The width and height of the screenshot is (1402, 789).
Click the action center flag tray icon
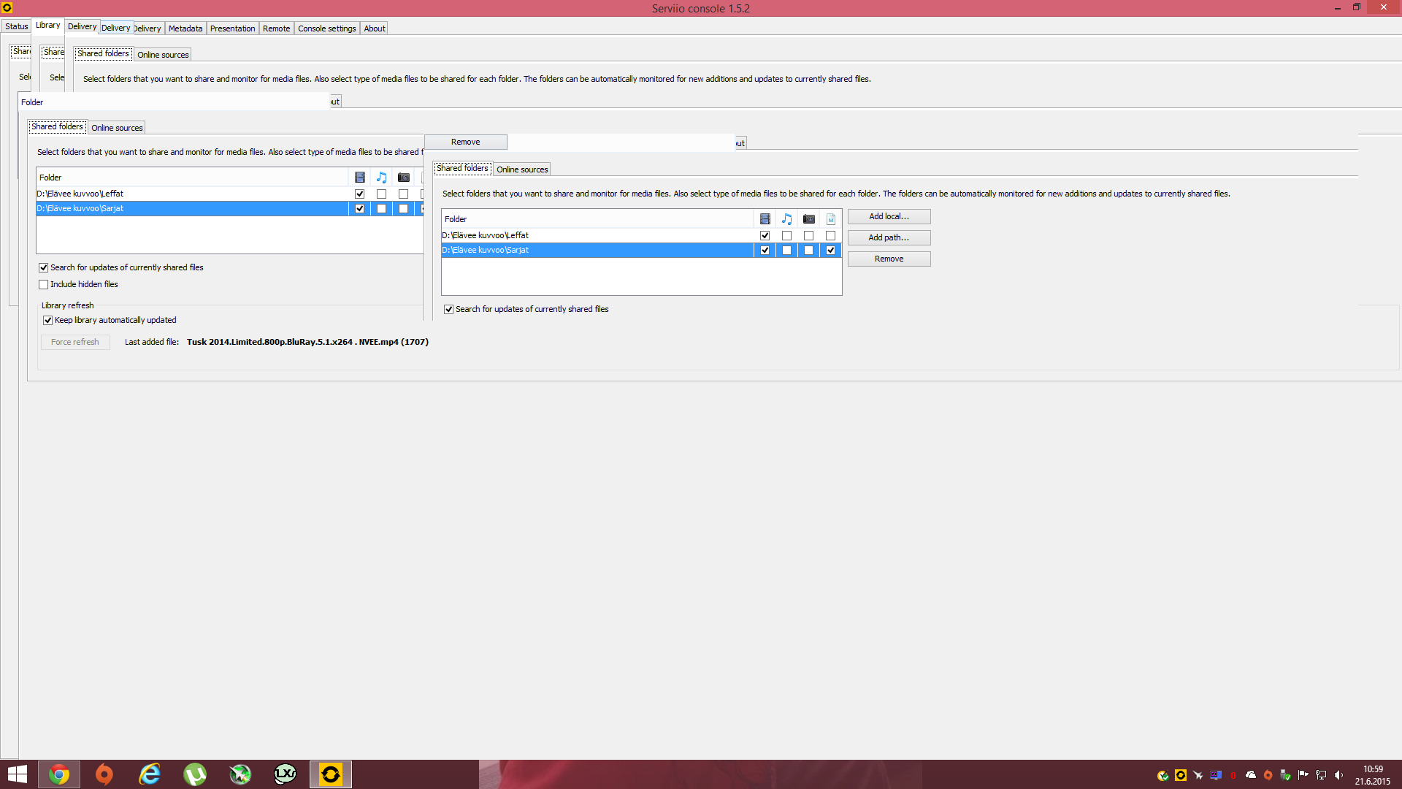point(1303,775)
